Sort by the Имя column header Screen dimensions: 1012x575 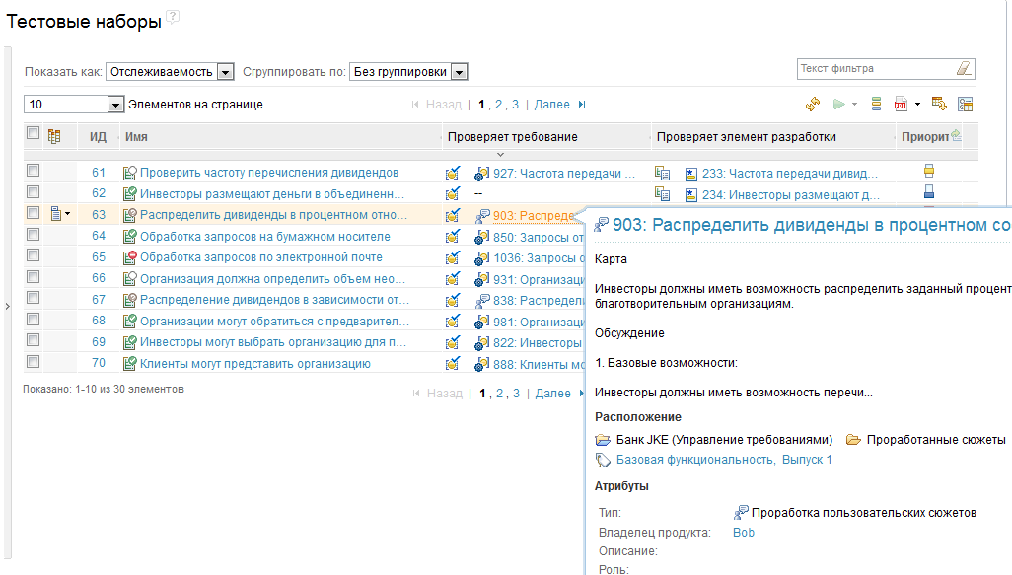pos(137,137)
